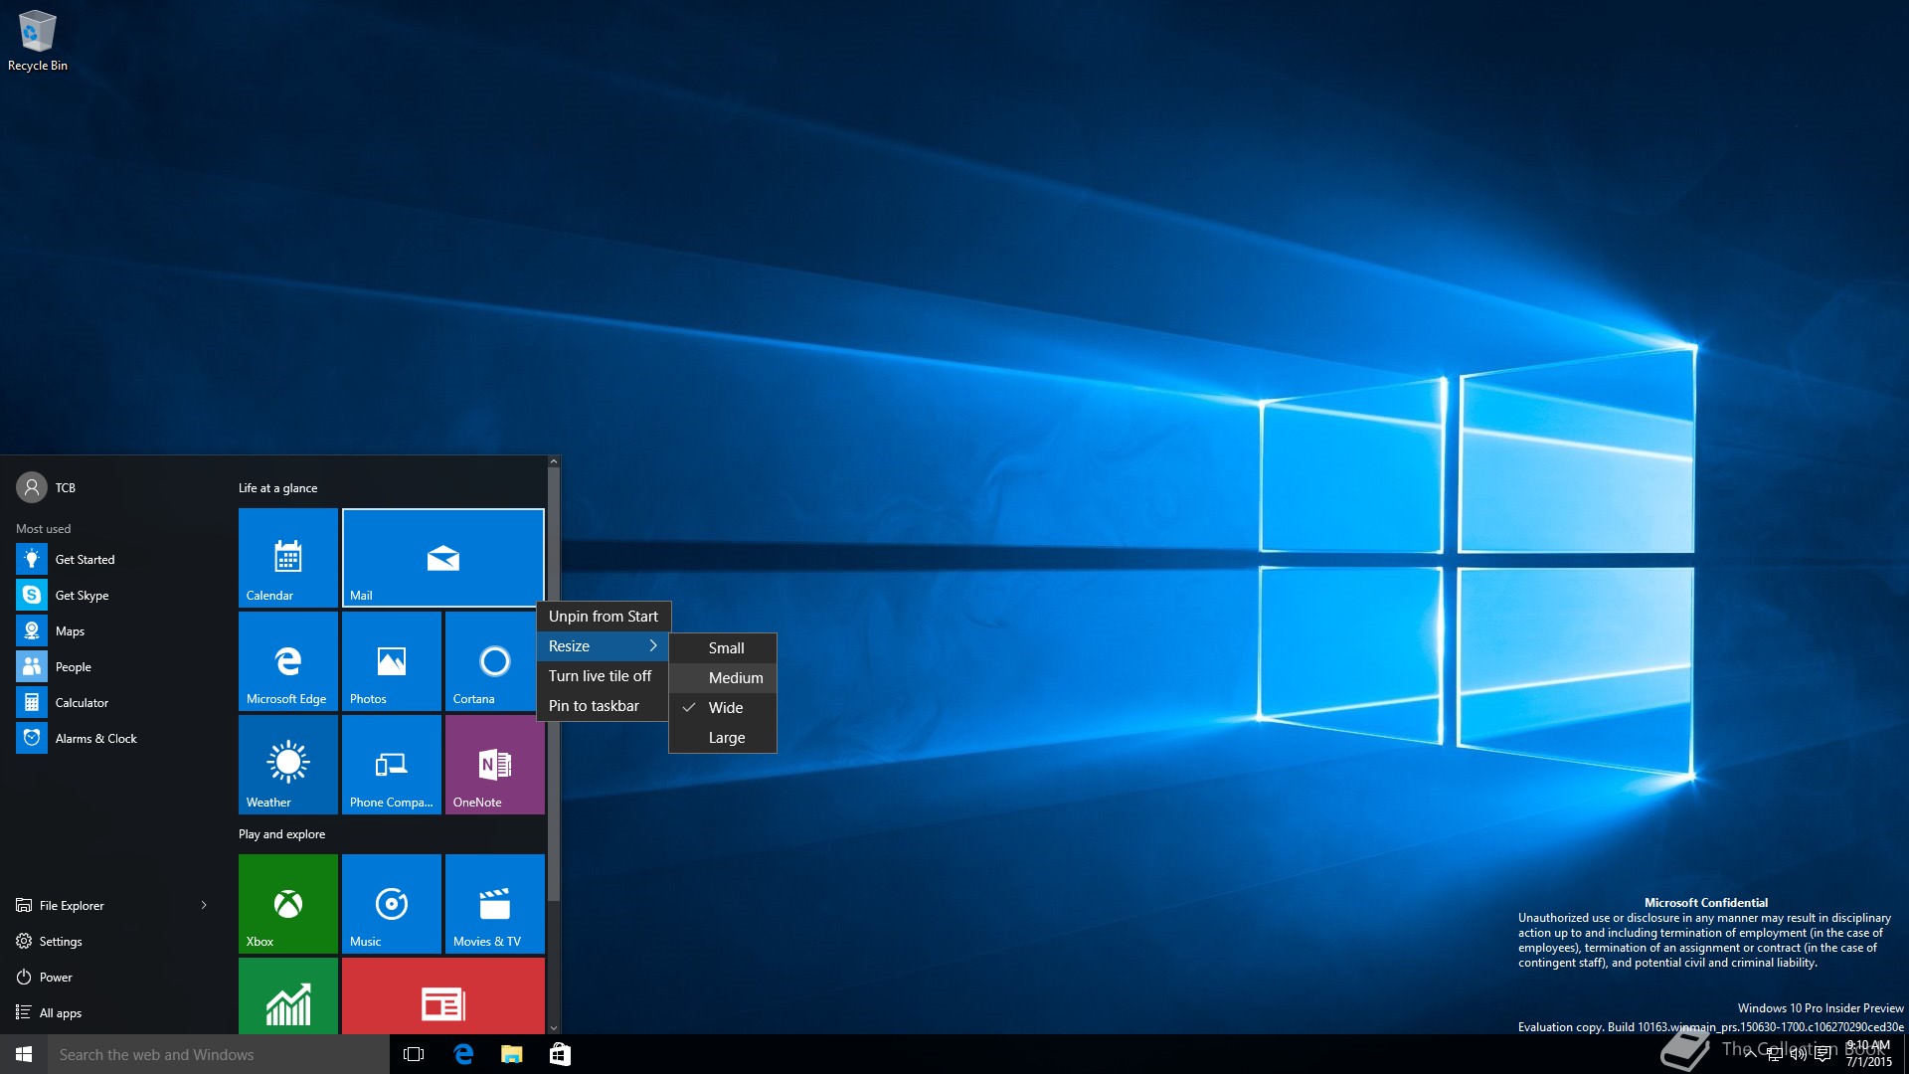1909x1074 pixels.
Task: Select Large tile size
Action: pyautogui.click(x=723, y=737)
